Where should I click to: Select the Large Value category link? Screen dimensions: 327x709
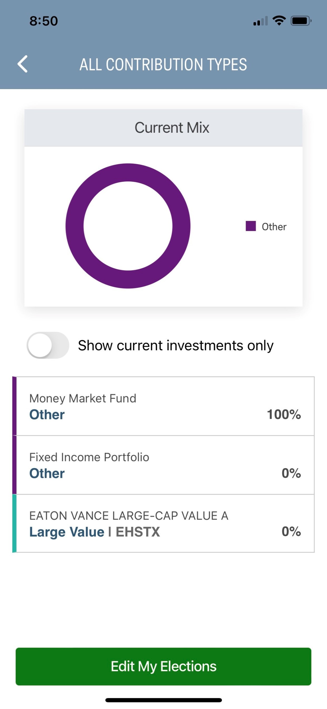(x=67, y=532)
